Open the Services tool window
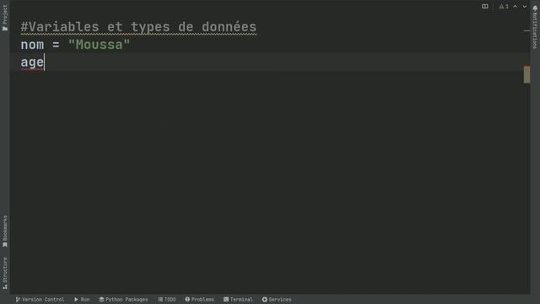Viewport: 540px width, 304px height. (x=277, y=300)
